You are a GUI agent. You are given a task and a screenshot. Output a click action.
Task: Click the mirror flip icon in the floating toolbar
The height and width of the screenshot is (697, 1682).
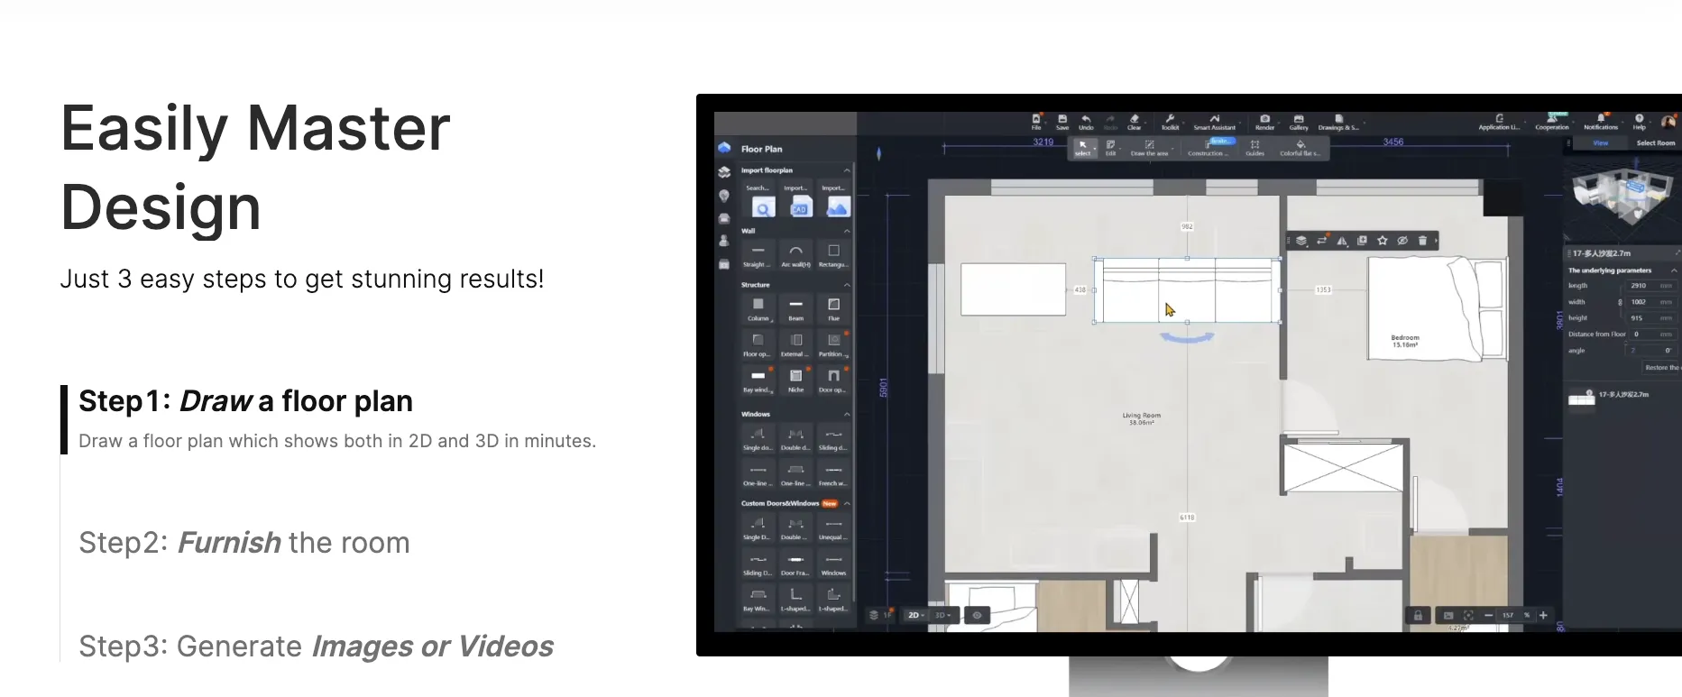point(1342,241)
